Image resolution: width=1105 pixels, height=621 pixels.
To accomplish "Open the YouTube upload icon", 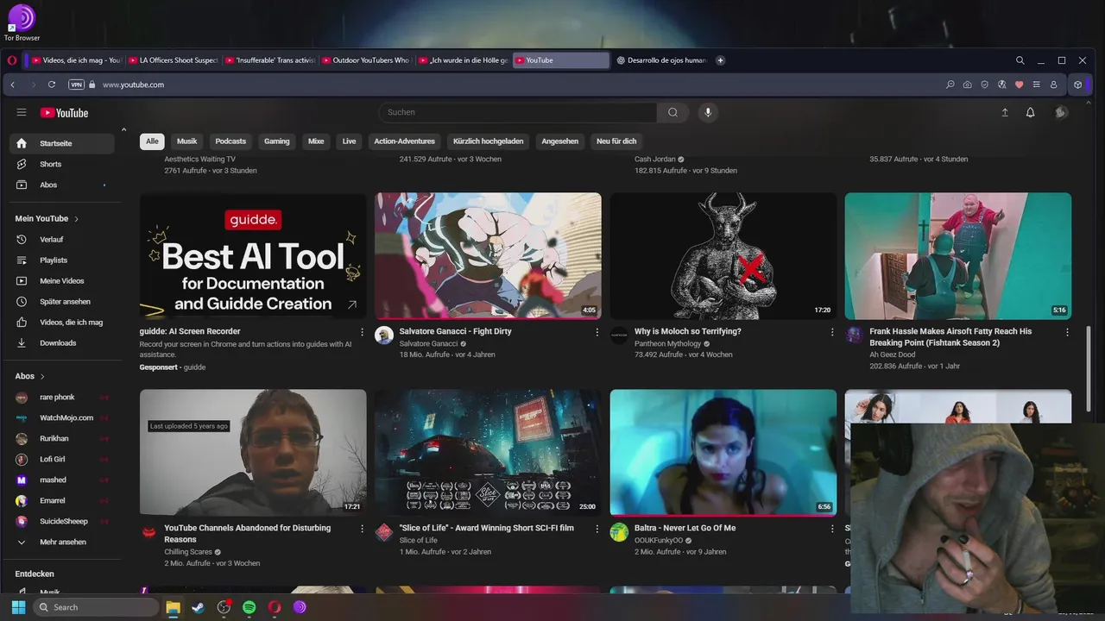I will coord(1005,112).
